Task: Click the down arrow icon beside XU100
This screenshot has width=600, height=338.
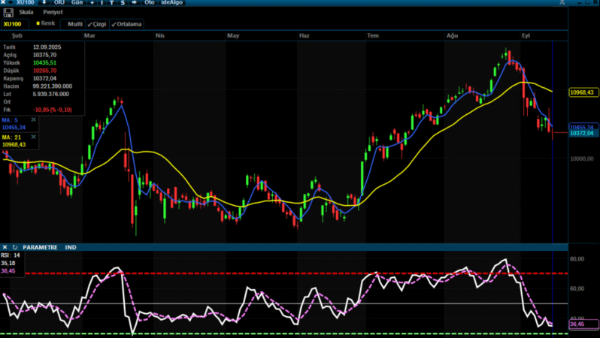Action: pos(44,3)
